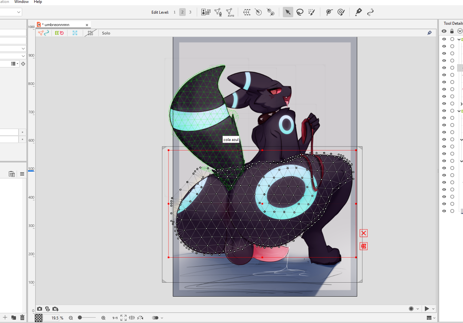Screen dimensions: 463x323
Task: Reset zoom with the 1:1 button
Action: 115,318
